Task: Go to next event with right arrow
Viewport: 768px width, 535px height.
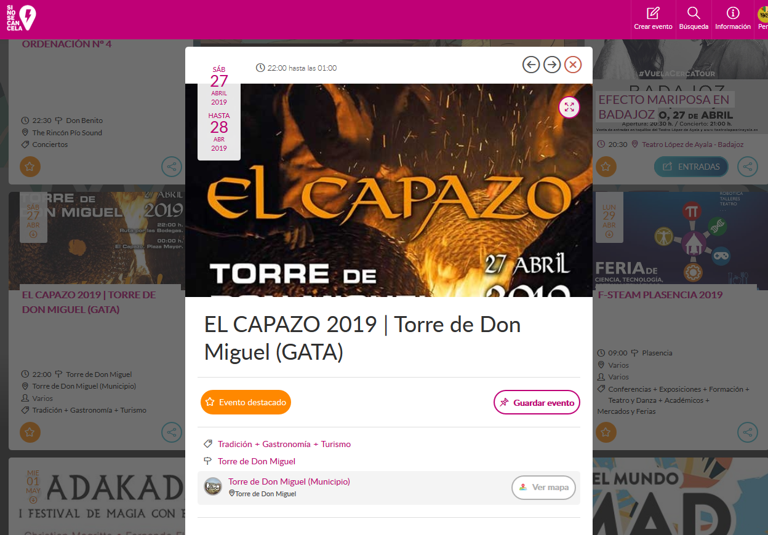Action: pyautogui.click(x=552, y=65)
